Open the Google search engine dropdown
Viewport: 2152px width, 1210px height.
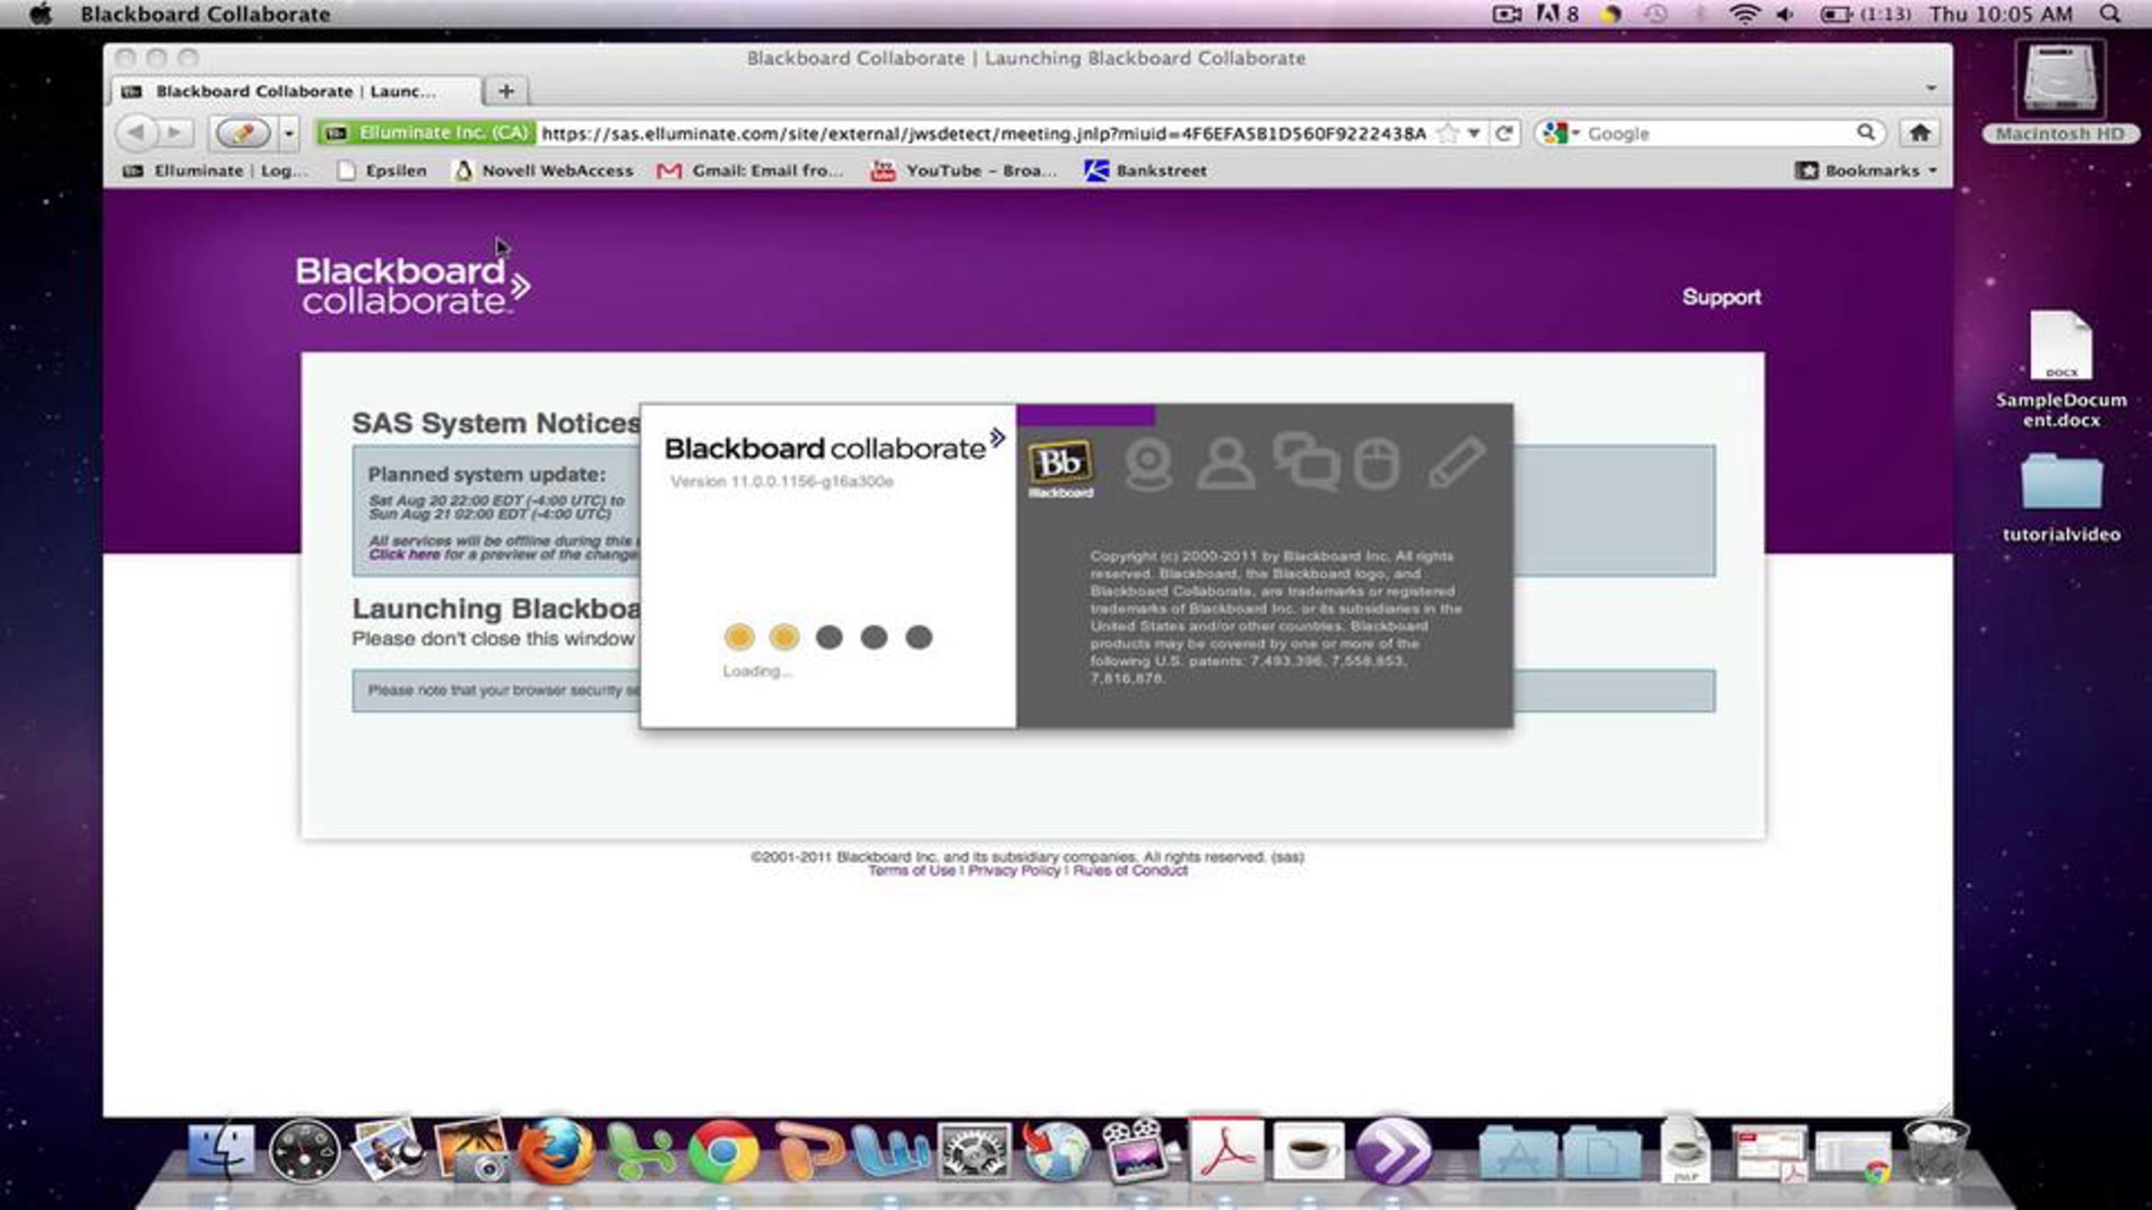pos(1561,134)
